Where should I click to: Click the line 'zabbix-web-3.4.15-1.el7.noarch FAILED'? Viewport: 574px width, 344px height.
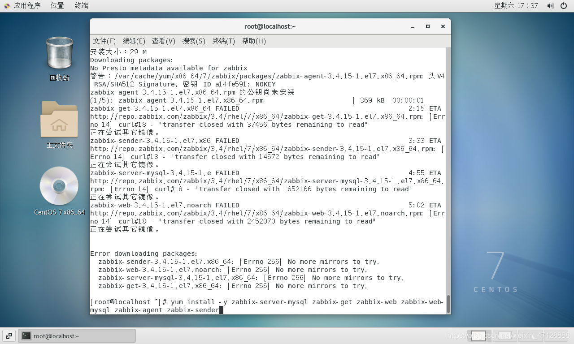click(x=165, y=205)
